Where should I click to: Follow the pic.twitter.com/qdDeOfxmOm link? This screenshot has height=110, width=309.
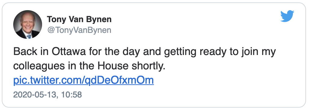click(84, 80)
